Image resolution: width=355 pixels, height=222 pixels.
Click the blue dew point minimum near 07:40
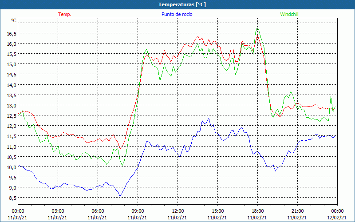click(x=120, y=196)
